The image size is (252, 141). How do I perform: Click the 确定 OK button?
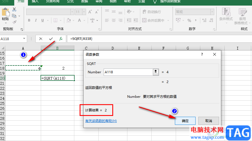(185, 121)
